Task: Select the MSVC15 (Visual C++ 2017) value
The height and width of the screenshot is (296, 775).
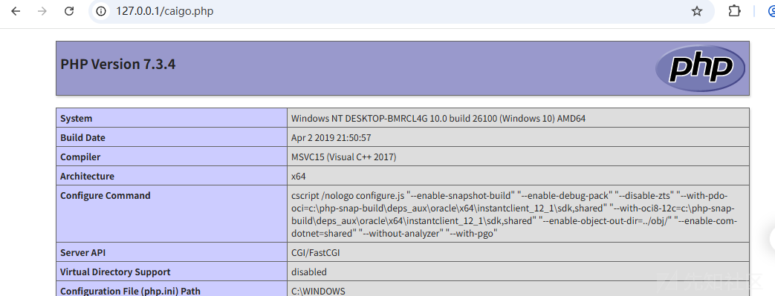Action: (x=343, y=157)
